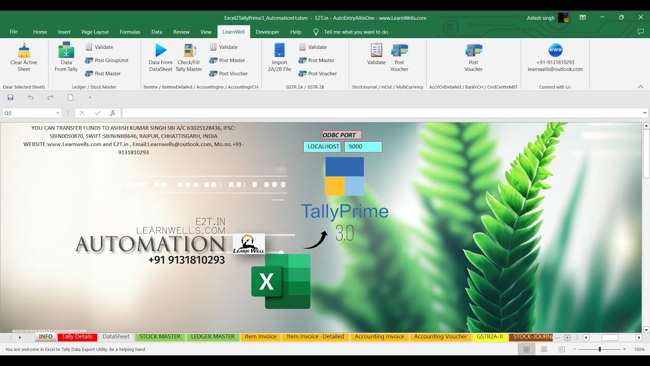Click Post Voucher in ItemInv group
The image size is (650, 366).
tap(229, 73)
